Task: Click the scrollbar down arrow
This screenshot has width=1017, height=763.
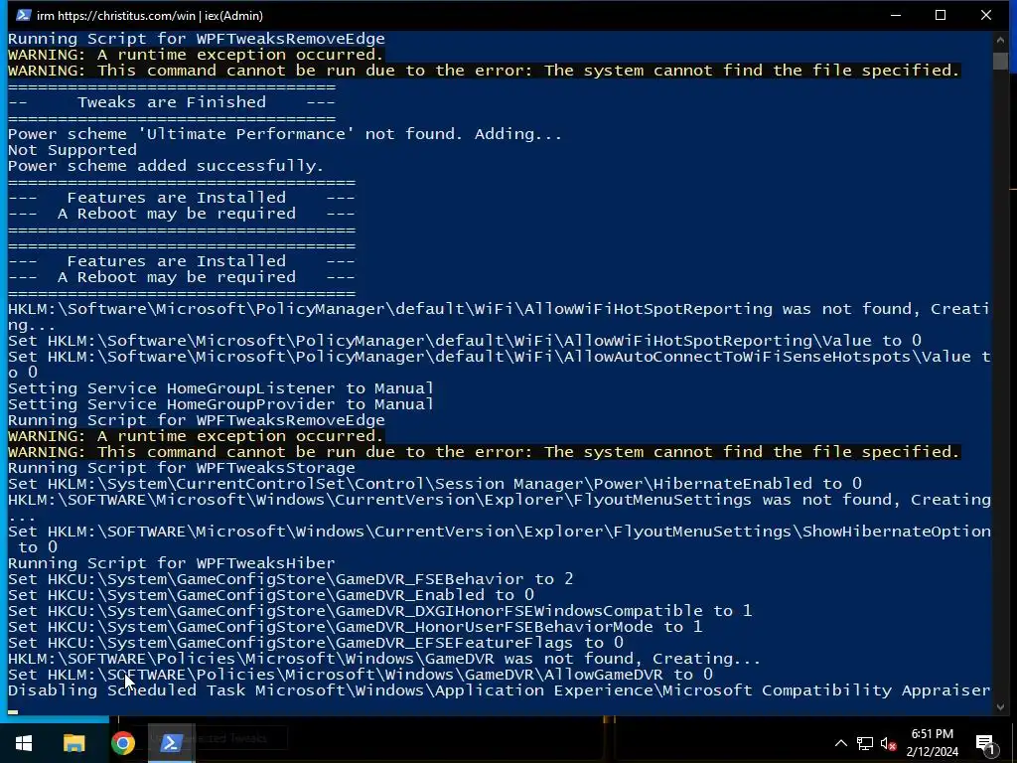Action: pos(1000,707)
